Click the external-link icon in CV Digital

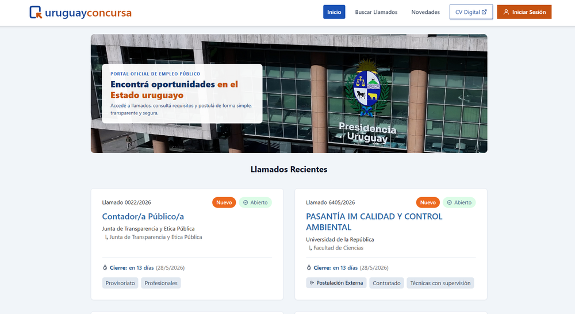(484, 12)
